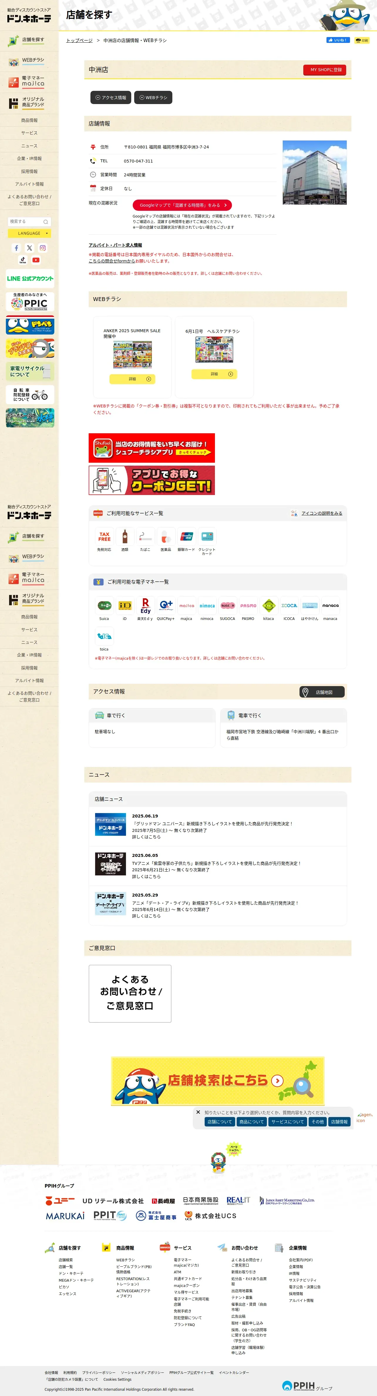Click the kitaca e-money icon
The image size is (377, 1396).
point(269,605)
